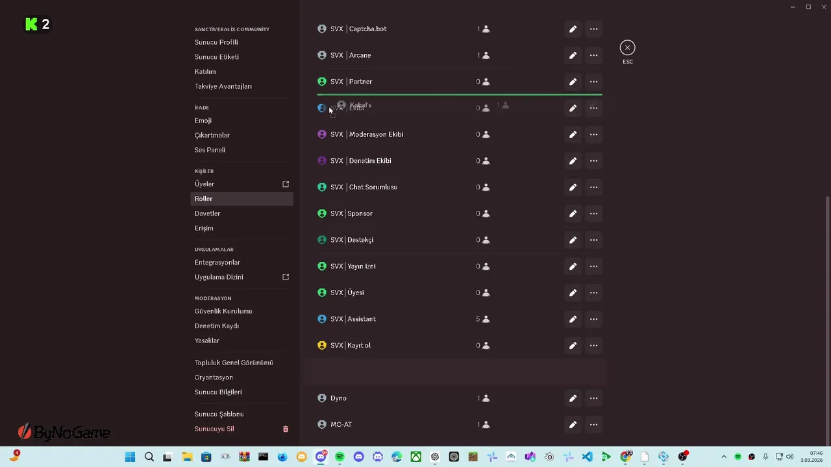Edit the SVX | Destekçi role pencil icon
Viewport: 831px width, 467px height.
tap(573, 240)
